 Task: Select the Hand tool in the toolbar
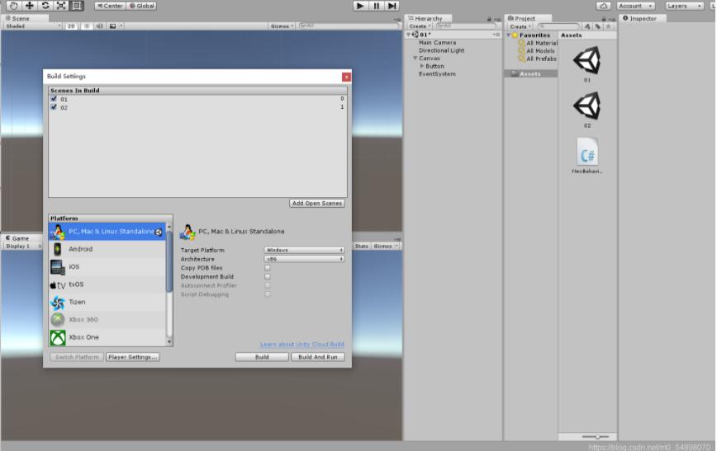[13, 6]
